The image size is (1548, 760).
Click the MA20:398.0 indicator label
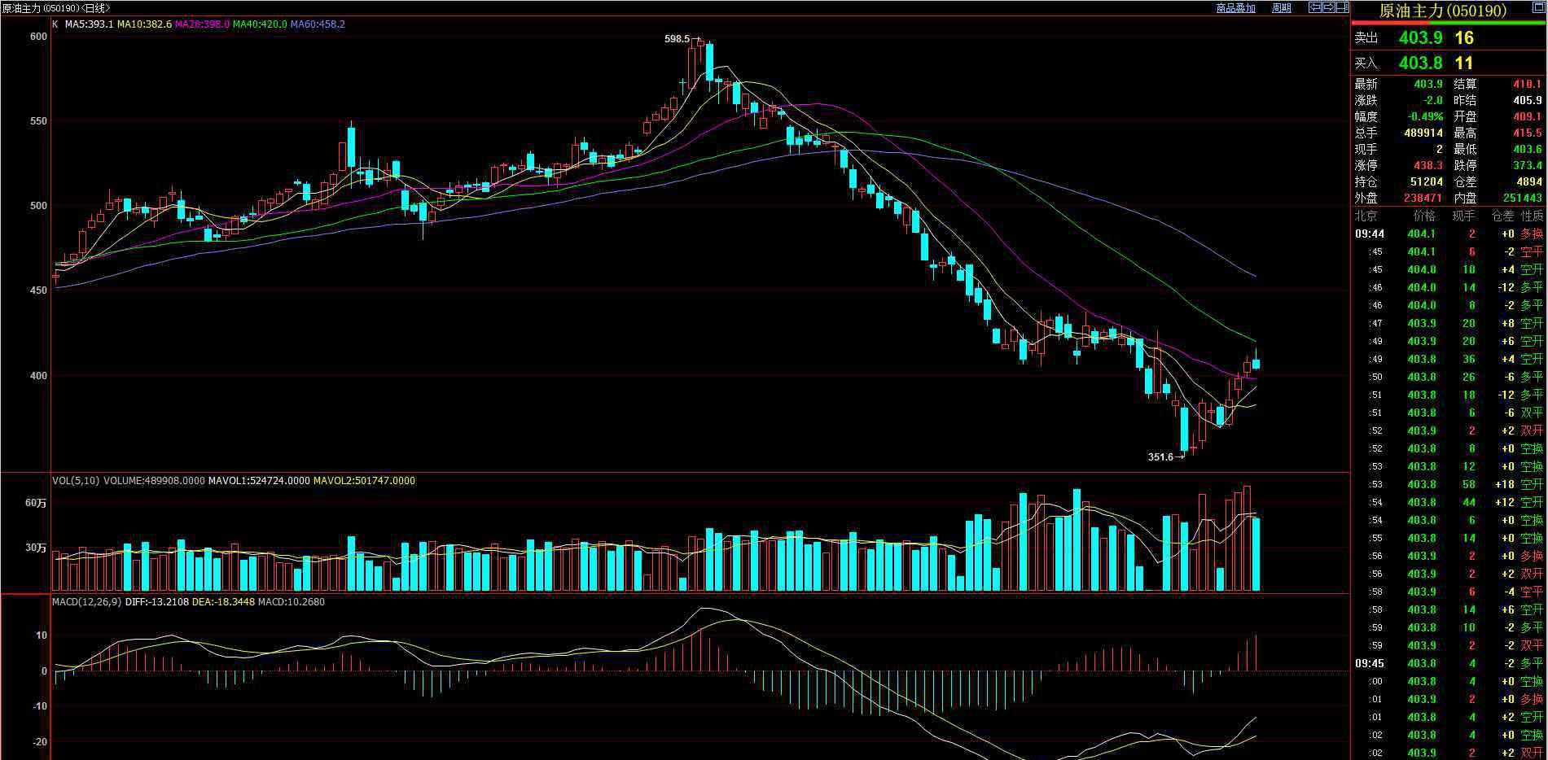click(x=202, y=24)
